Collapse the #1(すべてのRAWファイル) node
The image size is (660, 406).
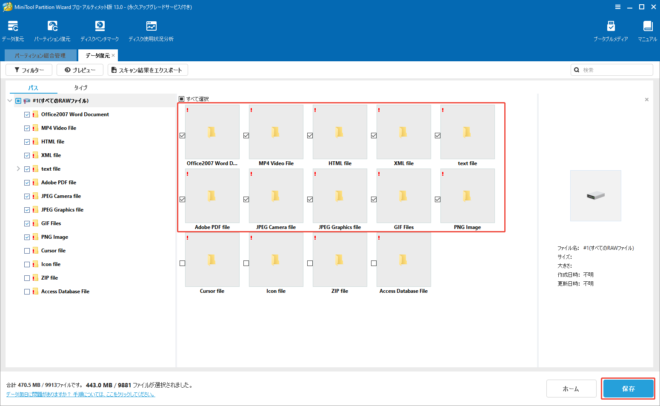click(x=9, y=100)
